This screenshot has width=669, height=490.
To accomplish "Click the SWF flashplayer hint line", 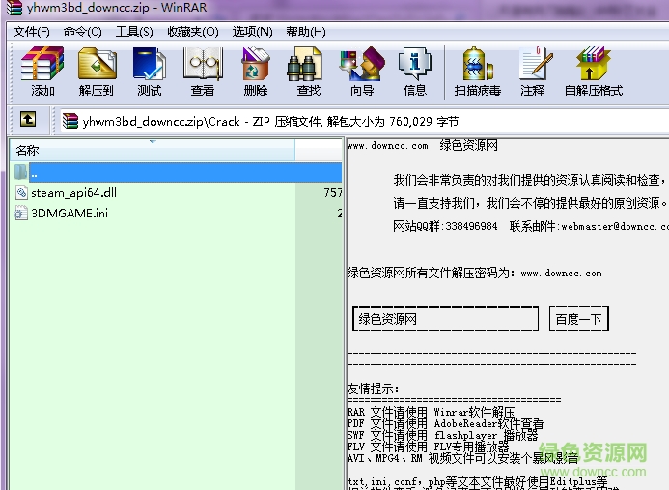I will [x=442, y=435].
